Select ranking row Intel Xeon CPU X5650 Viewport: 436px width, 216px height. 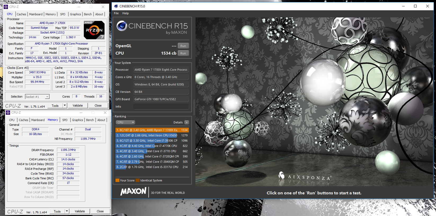[152, 135]
